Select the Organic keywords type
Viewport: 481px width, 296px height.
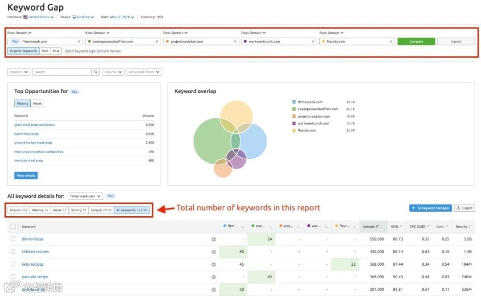tap(23, 51)
